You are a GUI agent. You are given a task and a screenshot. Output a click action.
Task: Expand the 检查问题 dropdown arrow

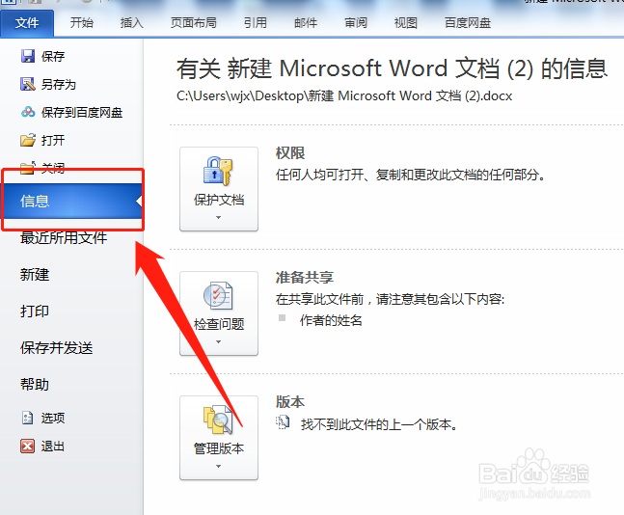(218, 341)
